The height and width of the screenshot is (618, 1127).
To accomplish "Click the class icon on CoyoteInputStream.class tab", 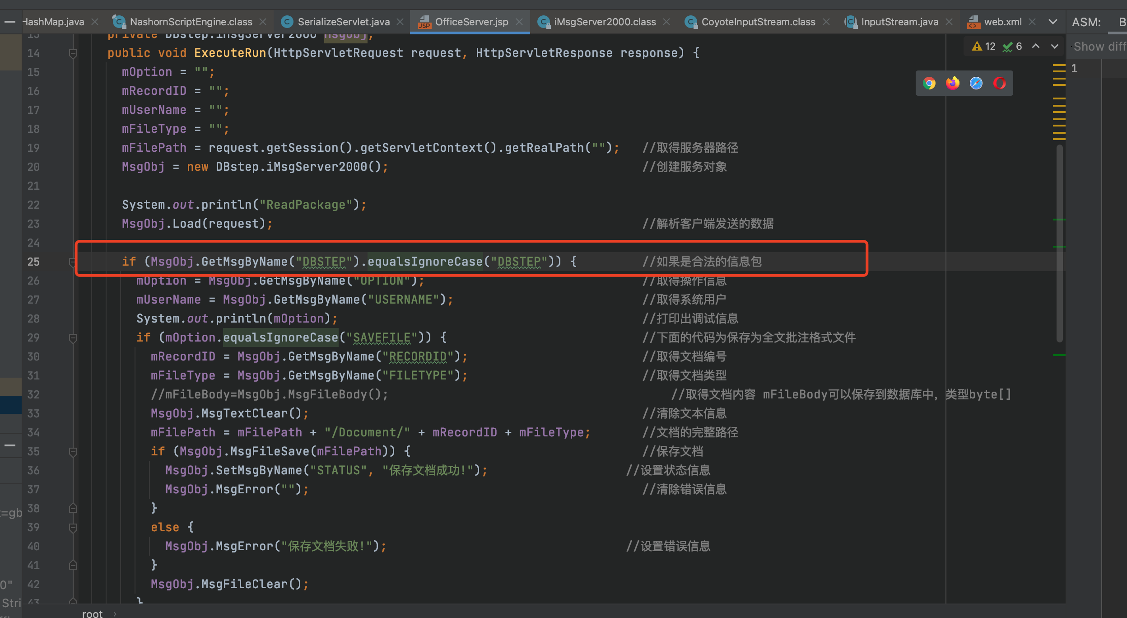I will (690, 22).
